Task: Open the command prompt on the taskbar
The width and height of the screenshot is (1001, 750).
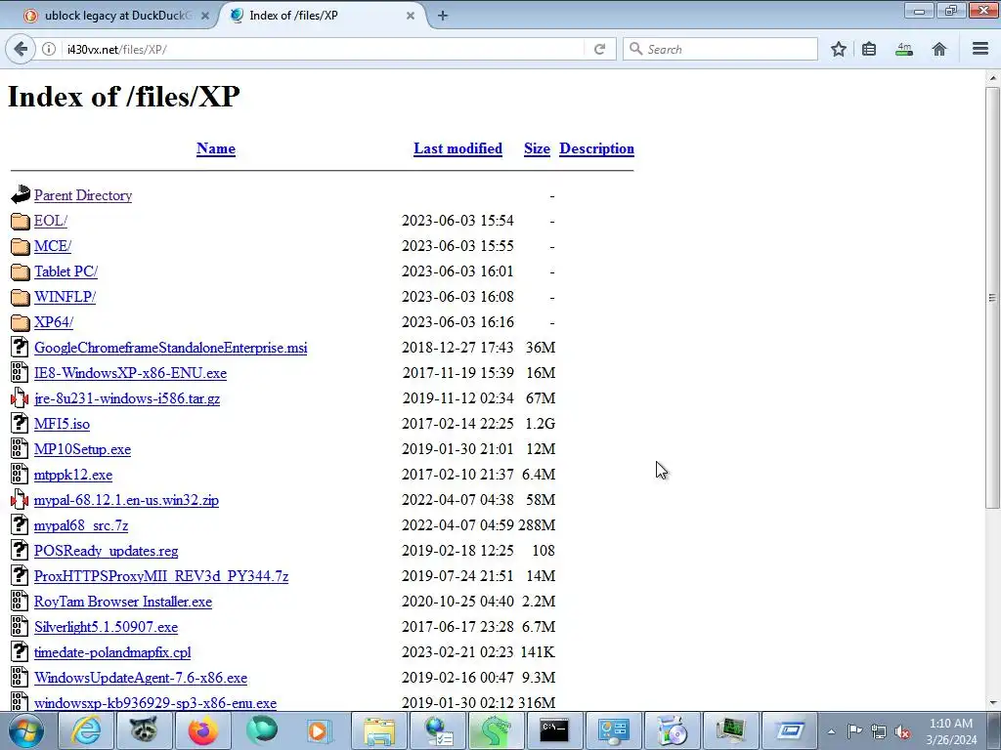Action: click(x=554, y=730)
